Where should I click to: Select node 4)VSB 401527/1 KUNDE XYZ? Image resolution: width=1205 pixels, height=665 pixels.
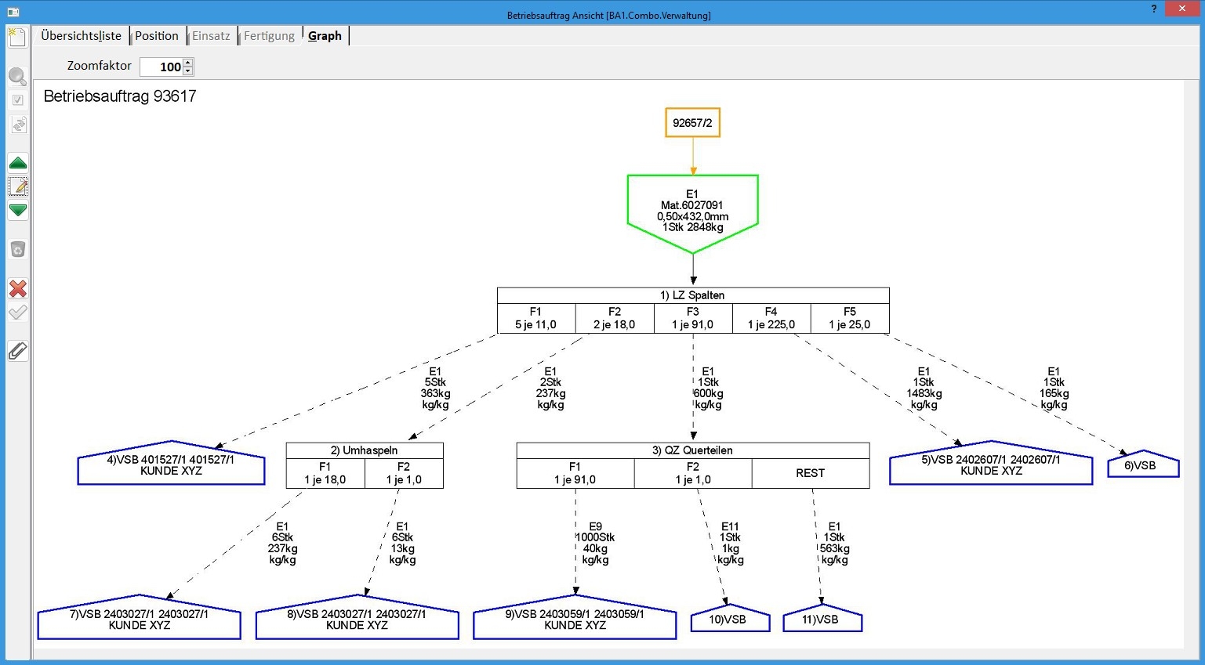click(171, 464)
